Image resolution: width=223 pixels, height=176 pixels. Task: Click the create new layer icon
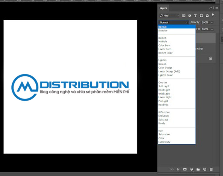(204, 169)
